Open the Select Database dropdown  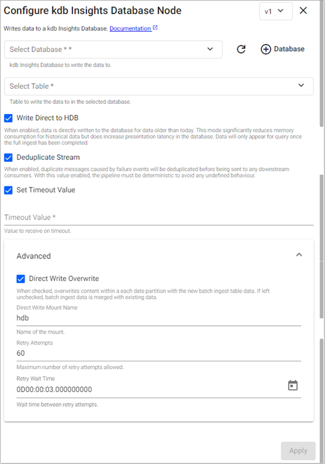point(113,49)
